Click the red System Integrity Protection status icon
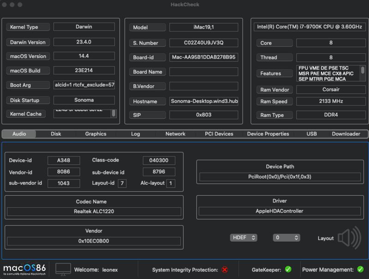This screenshot has height=279, width=369. click(225, 270)
